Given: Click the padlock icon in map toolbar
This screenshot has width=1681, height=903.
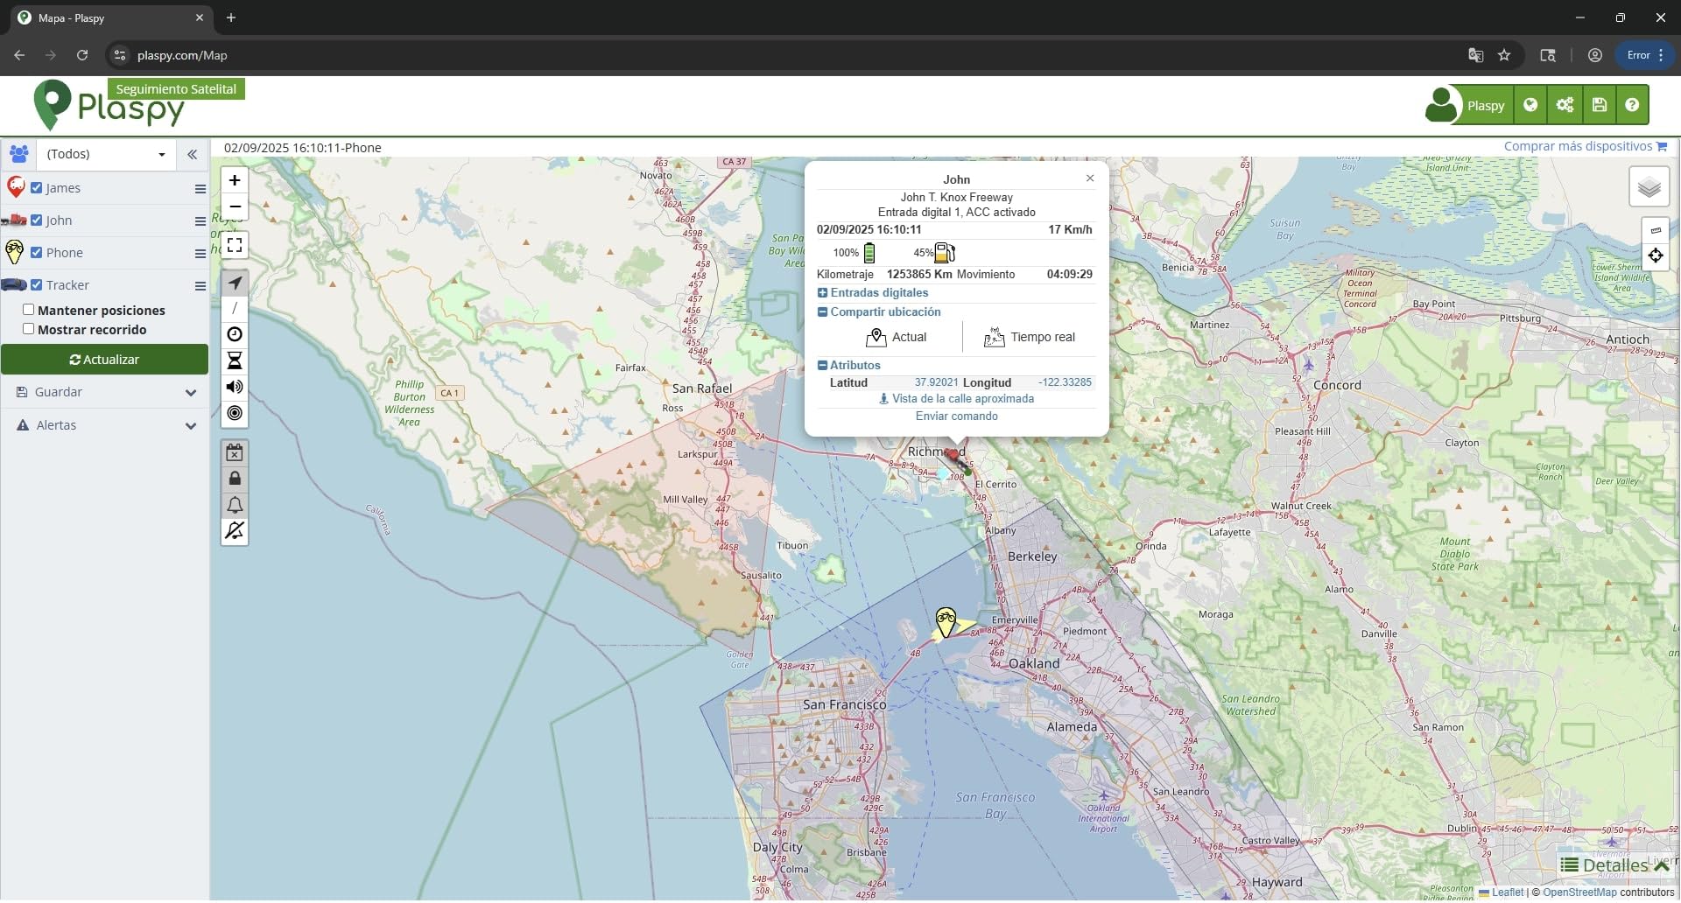Looking at the screenshot, I should (235, 479).
